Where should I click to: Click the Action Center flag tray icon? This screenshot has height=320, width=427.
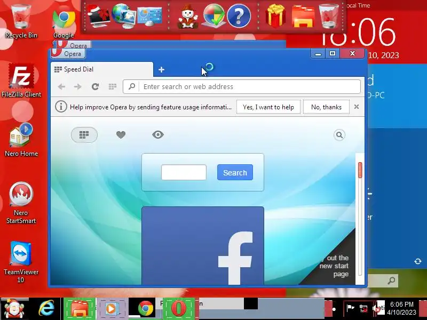coord(350,308)
